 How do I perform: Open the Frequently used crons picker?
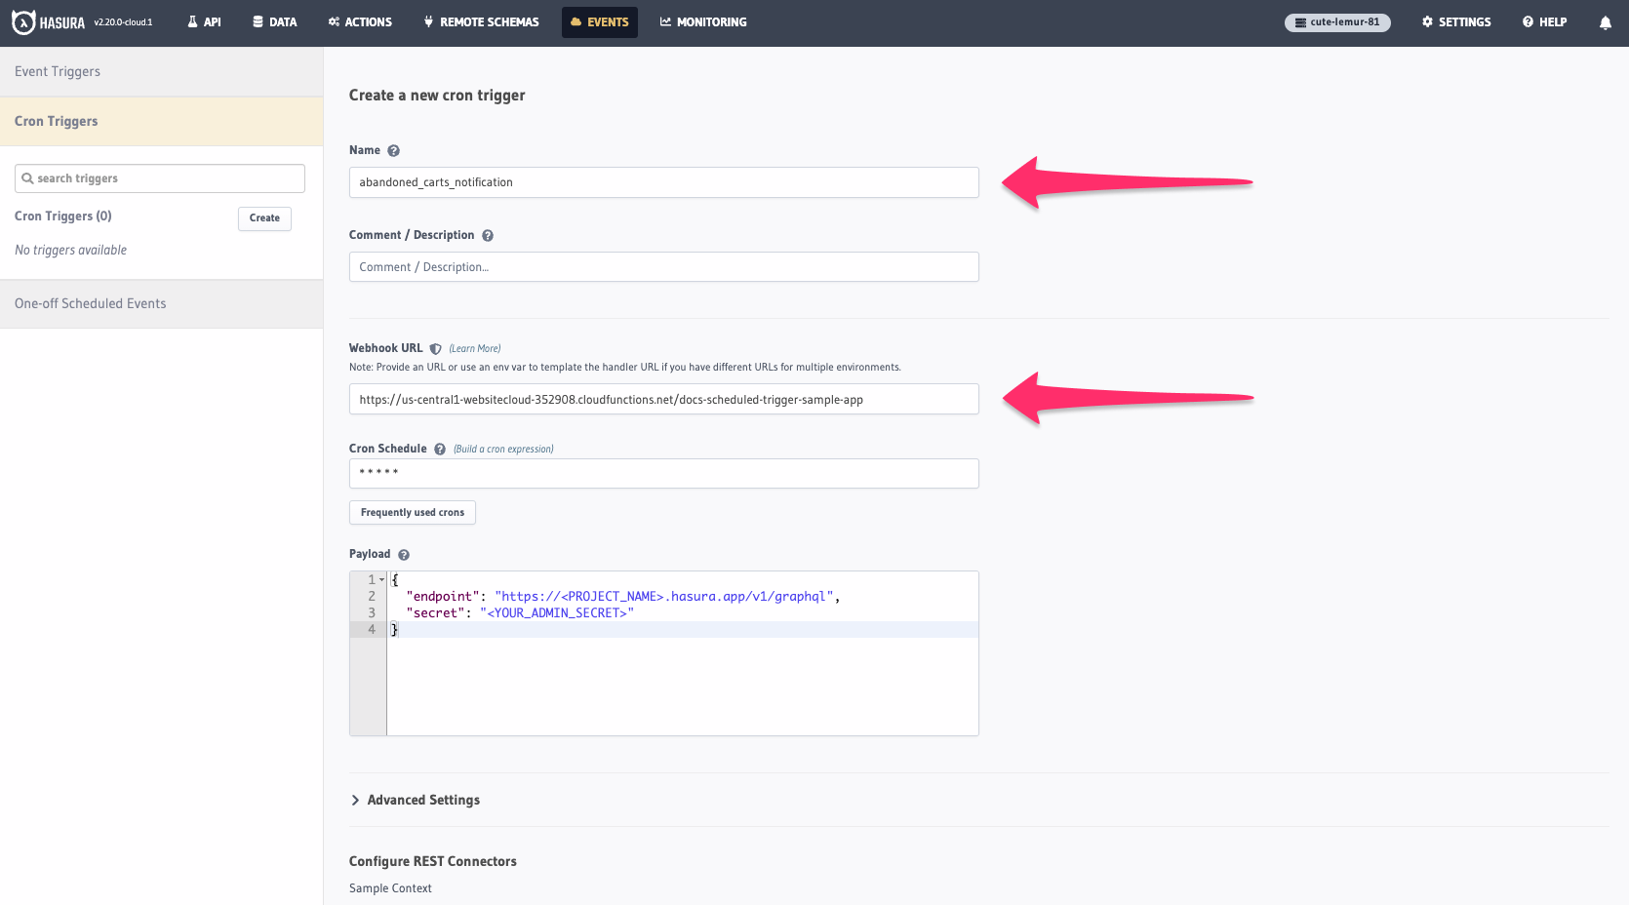pyautogui.click(x=412, y=512)
